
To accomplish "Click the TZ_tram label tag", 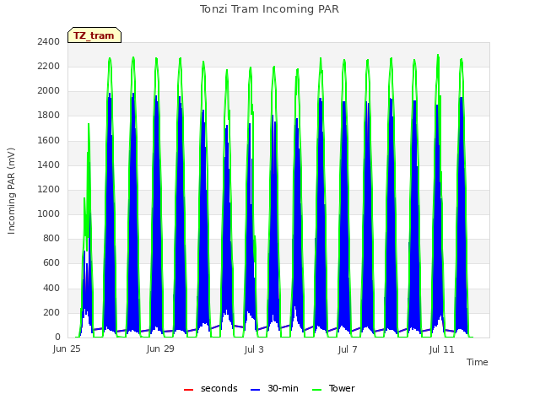I will 94,35.
